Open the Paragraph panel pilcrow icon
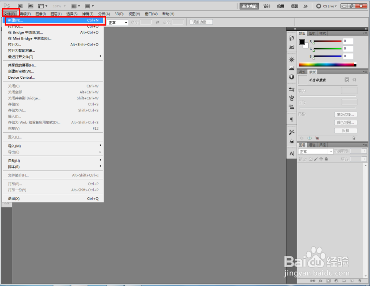Image resolution: width=370 pixels, height=286 pixels. [x=292, y=119]
